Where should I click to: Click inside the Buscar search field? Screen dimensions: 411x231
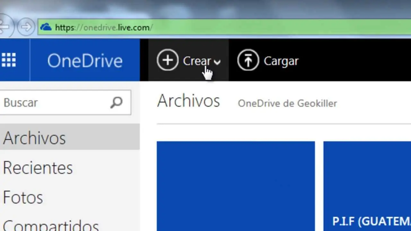[x=66, y=102]
